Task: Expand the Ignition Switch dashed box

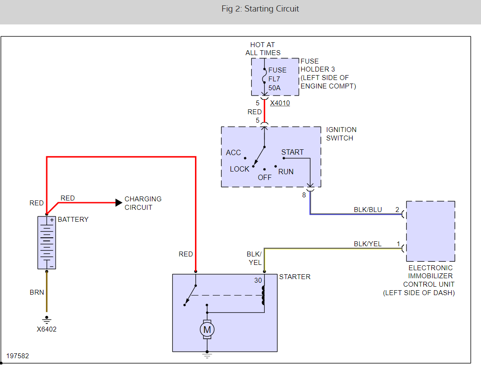Action: (271, 157)
